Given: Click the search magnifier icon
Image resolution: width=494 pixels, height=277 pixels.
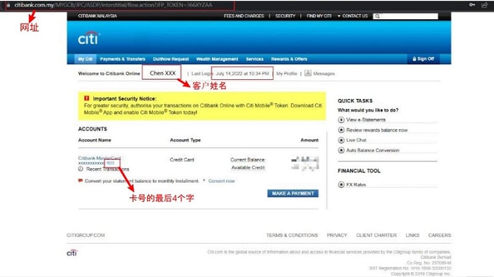Looking at the screenshot, I should point(377,16).
